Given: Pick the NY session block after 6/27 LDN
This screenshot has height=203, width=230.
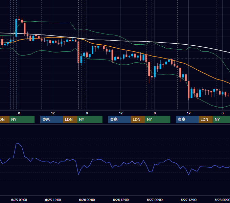Looking at the screenshot, I should (x=221, y=119).
